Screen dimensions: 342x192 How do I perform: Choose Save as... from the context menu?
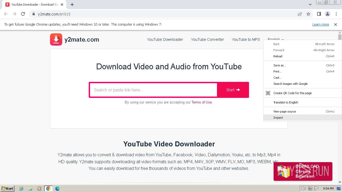click(x=302, y=65)
